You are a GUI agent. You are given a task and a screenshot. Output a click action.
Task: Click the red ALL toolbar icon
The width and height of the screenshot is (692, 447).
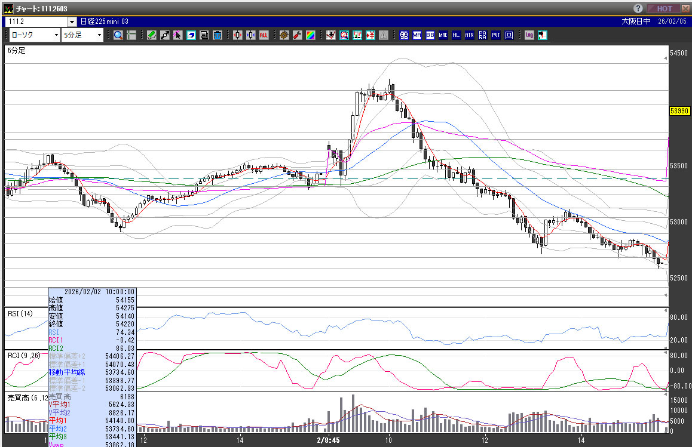point(264,35)
